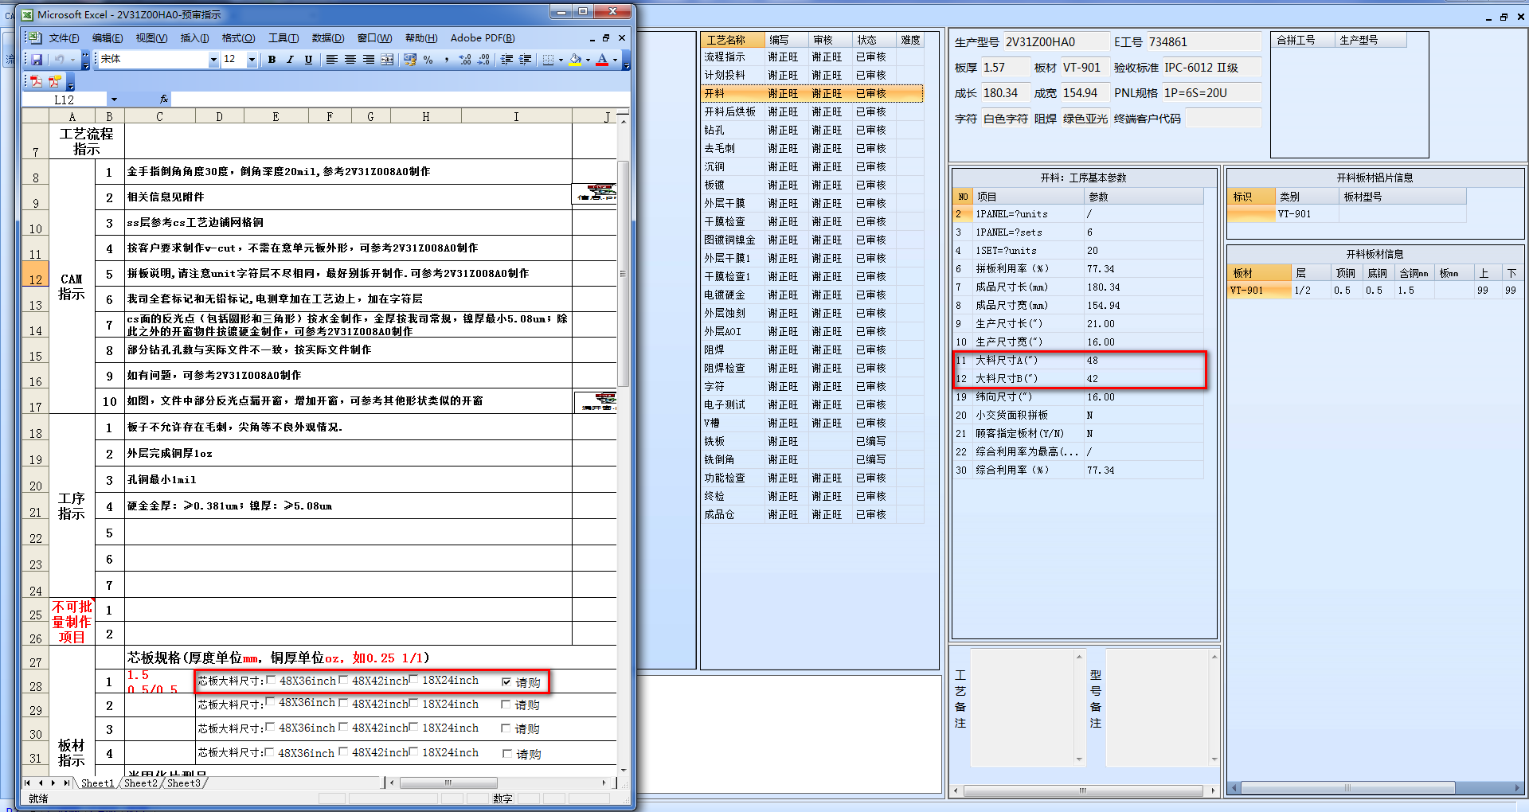Align cell text to the right
Screen dimensions: 1529x812
[x=369, y=60]
